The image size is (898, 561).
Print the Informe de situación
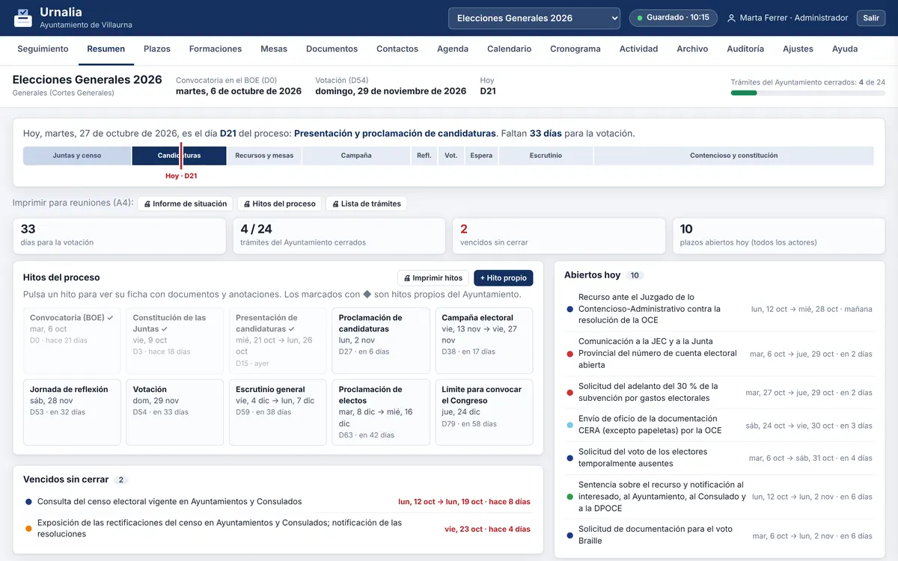tap(185, 203)
